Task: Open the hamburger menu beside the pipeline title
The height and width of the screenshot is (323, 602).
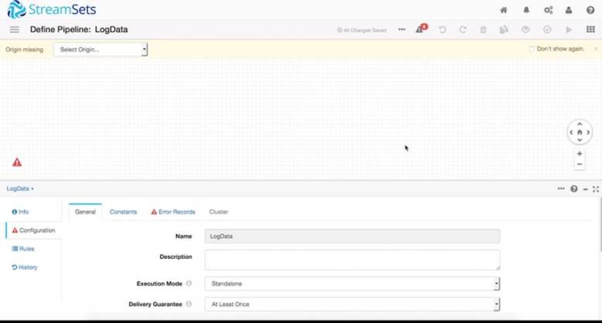Action: click(x=14, y=30)
